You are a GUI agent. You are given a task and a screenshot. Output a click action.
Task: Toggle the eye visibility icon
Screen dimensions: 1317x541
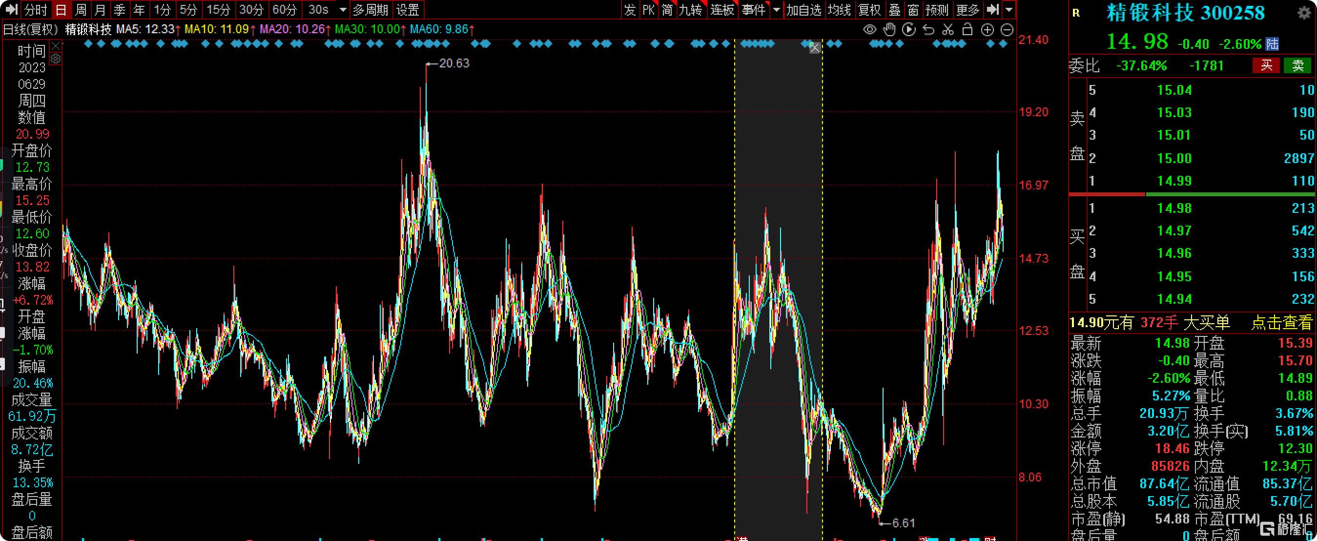(870, 30)
